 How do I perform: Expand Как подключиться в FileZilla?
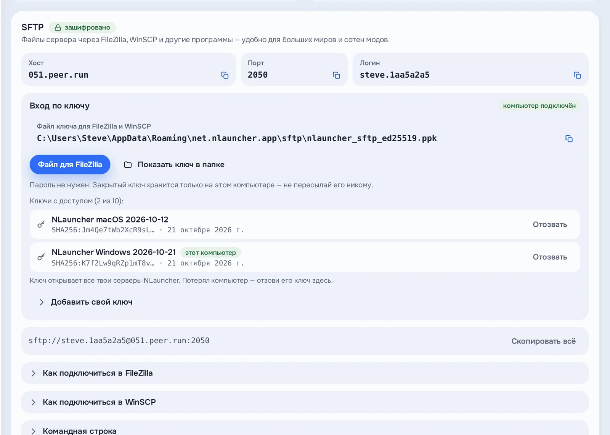[x=305, y=373]
